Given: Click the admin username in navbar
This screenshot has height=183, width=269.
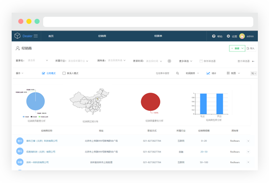Looking at the screenshot, I should pyautogui.click(x=250, y=36).
